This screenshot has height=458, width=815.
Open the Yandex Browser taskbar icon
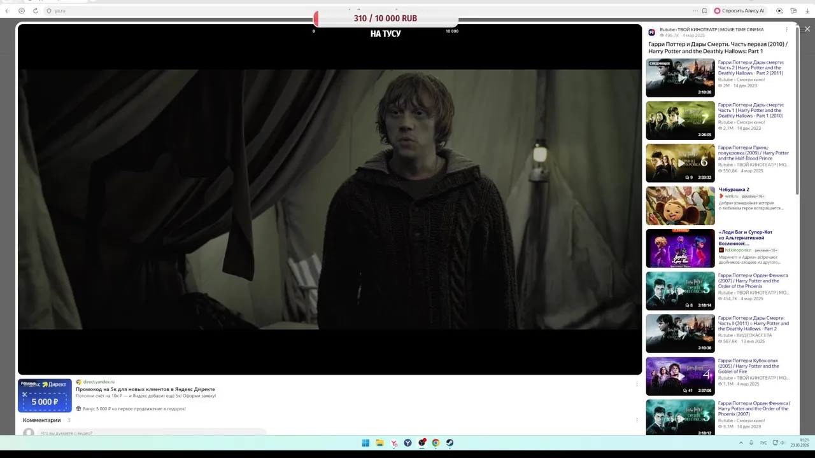(x=408, y=443)
